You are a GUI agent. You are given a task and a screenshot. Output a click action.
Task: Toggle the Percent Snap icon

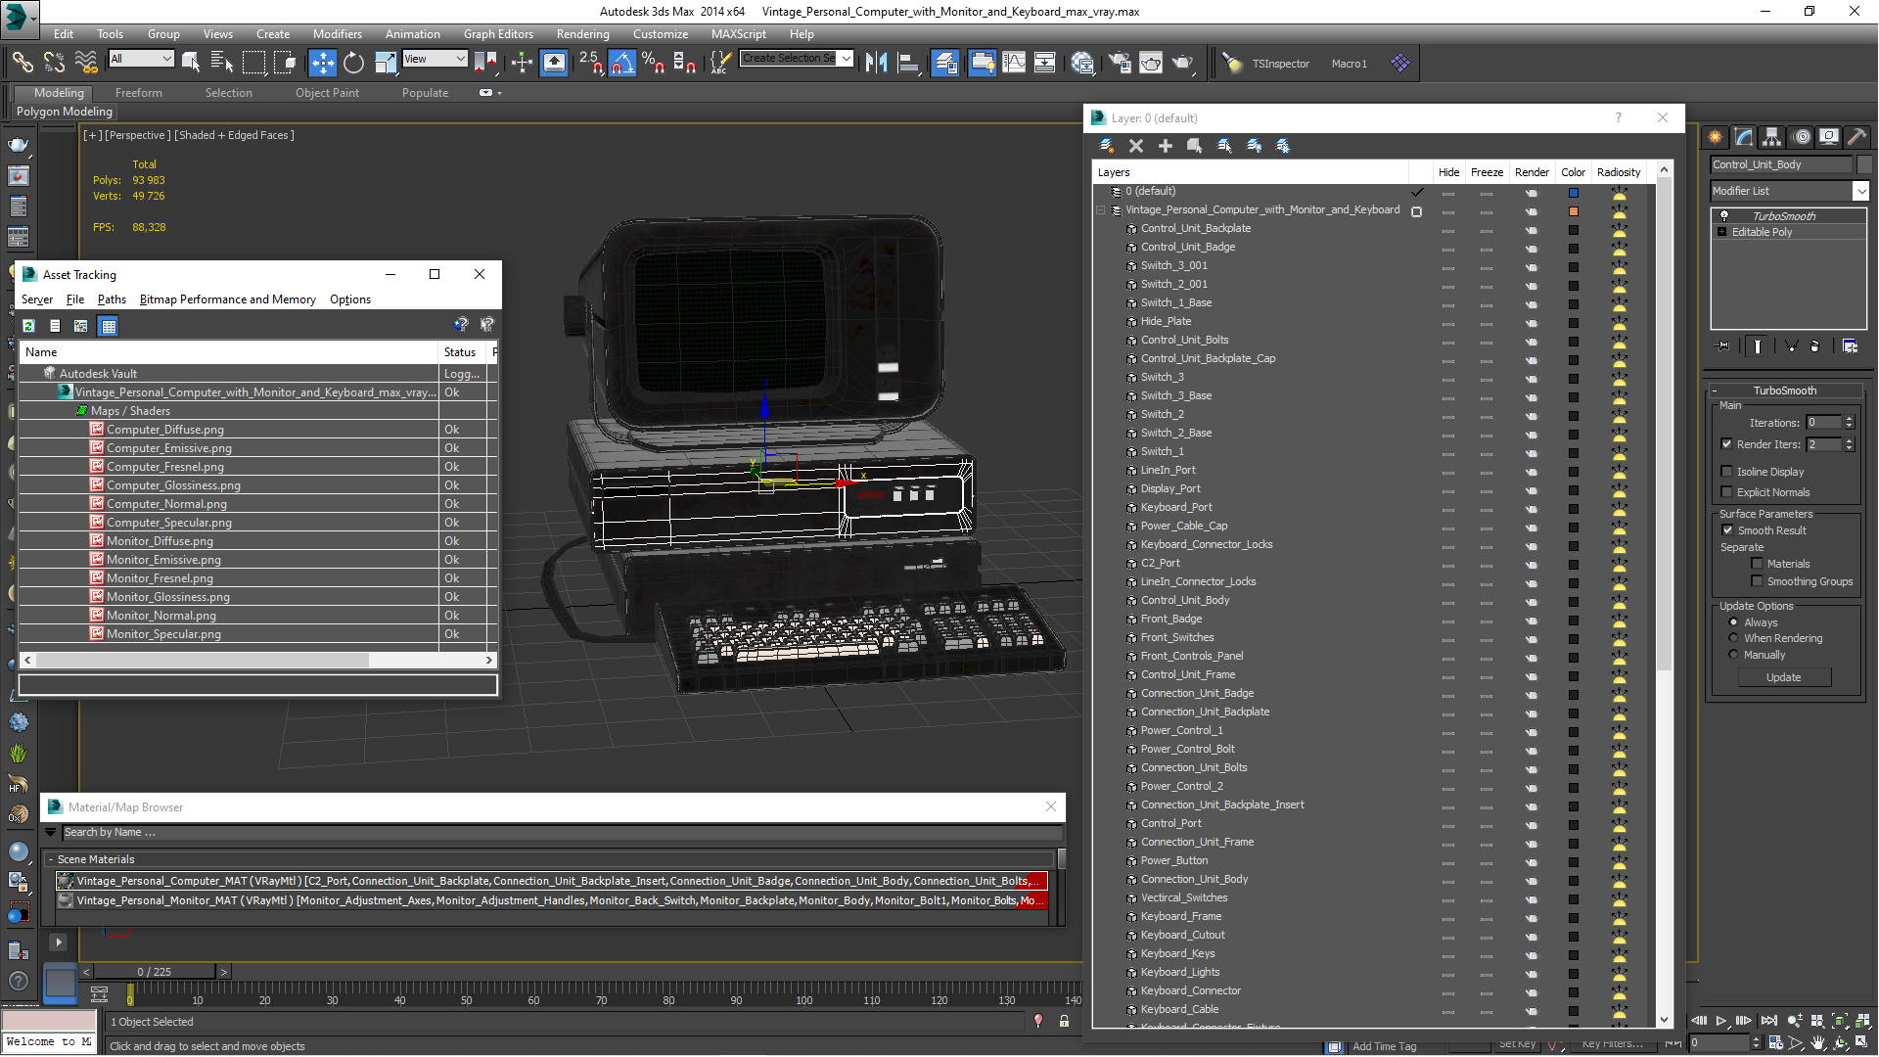coord(653,63)
